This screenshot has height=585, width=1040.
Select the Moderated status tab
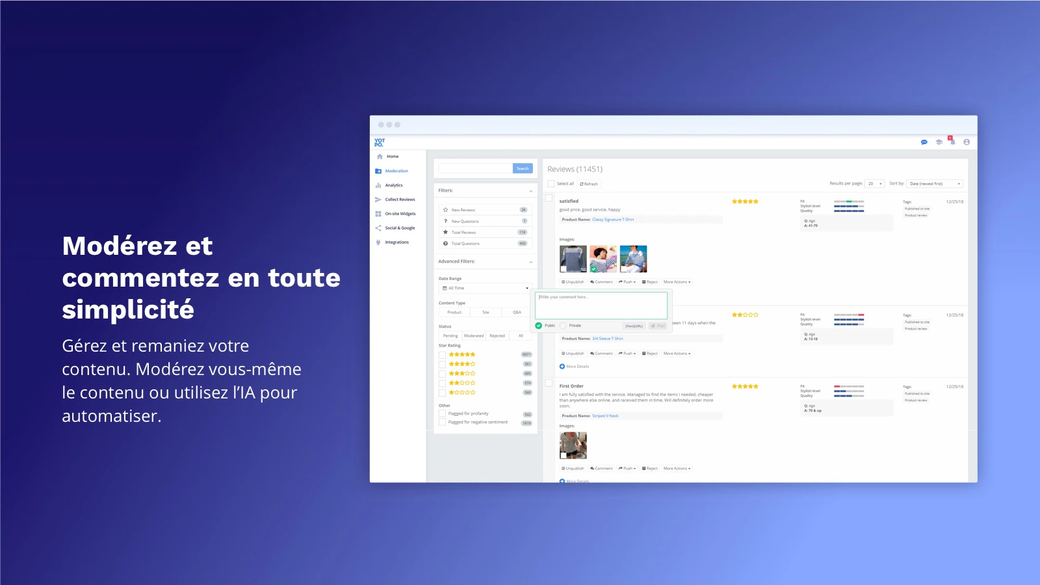pyautogui.click(x=474, y=336)
